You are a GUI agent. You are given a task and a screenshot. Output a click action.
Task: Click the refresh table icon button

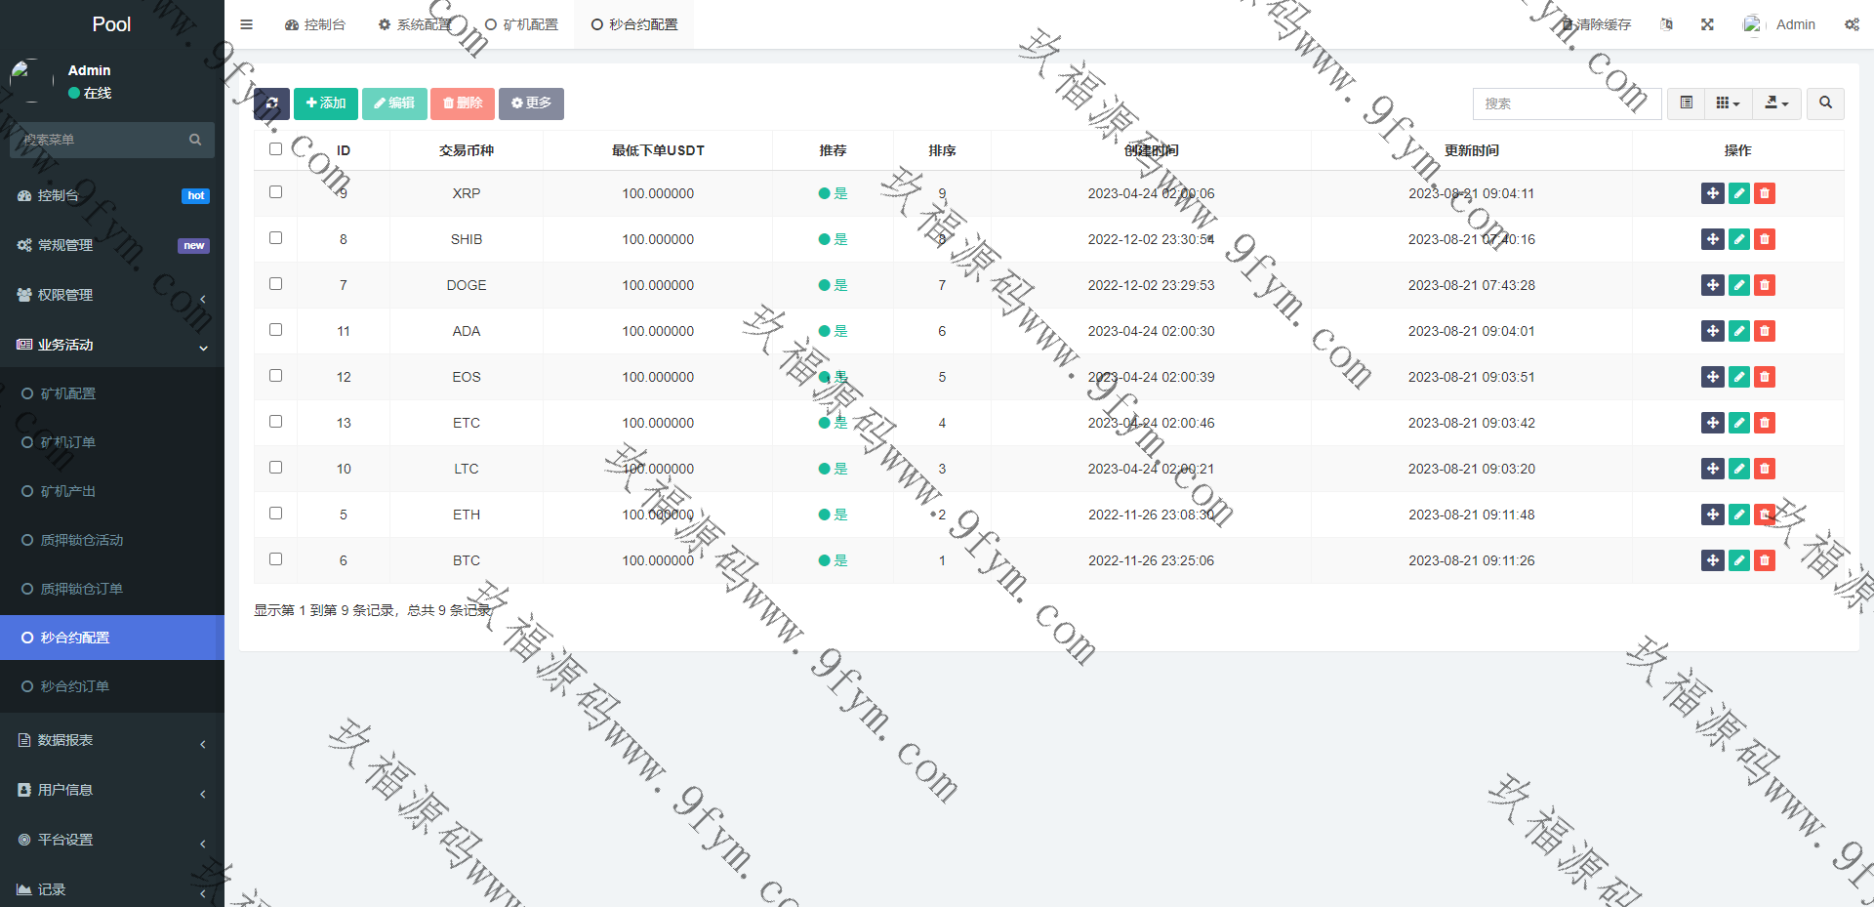click(271, 103)
